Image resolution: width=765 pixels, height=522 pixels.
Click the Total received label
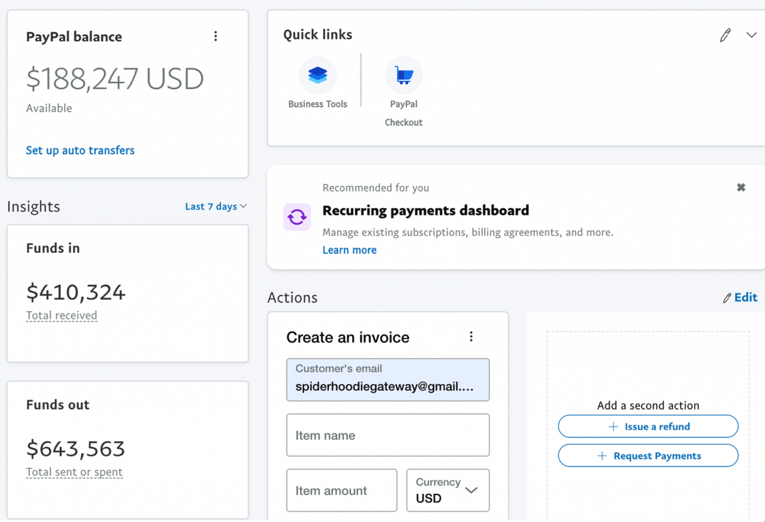[62, 315]
